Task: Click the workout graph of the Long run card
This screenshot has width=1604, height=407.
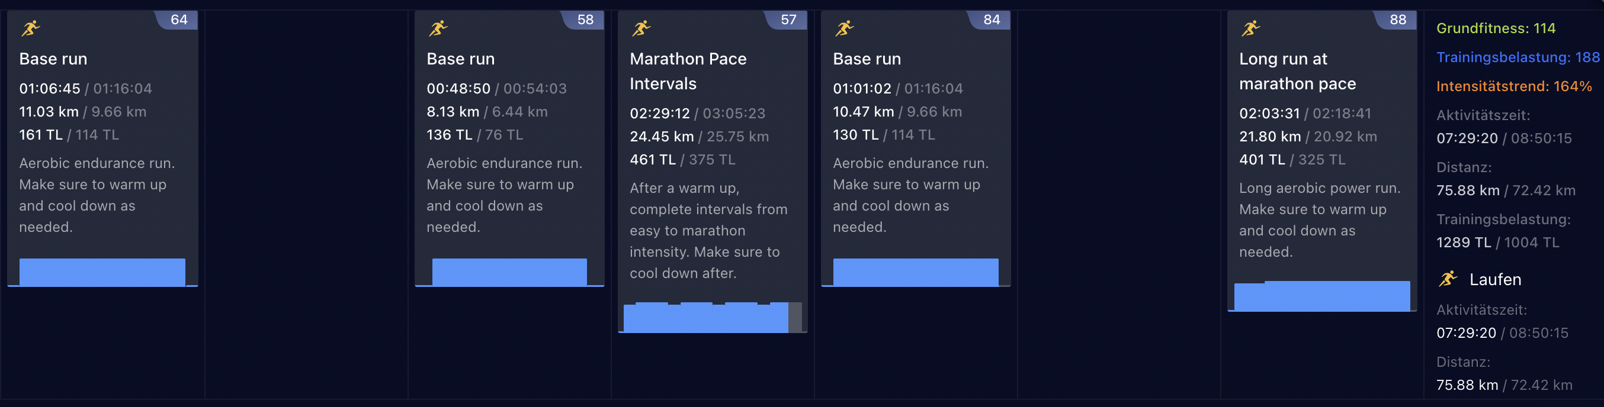Action: coord(1322,296)
